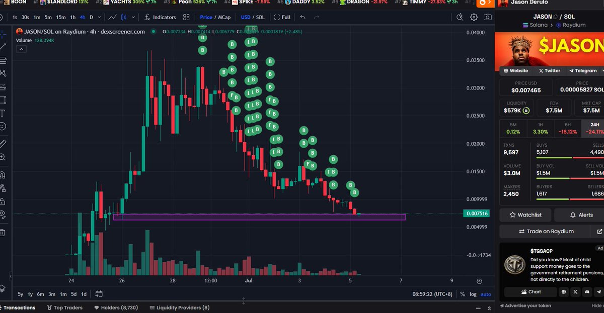Set date range to 5y

[x=20, y=294]
